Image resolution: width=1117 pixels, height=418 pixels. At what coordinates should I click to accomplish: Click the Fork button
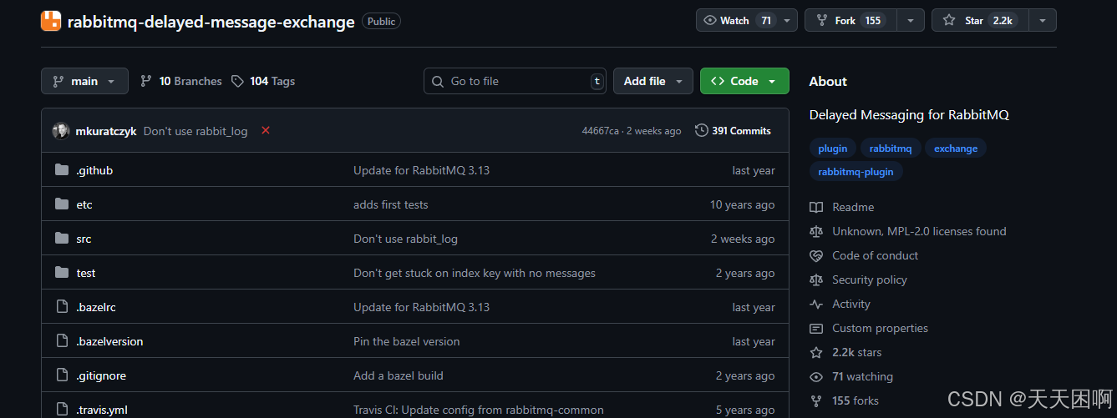[x=850, y=20]
